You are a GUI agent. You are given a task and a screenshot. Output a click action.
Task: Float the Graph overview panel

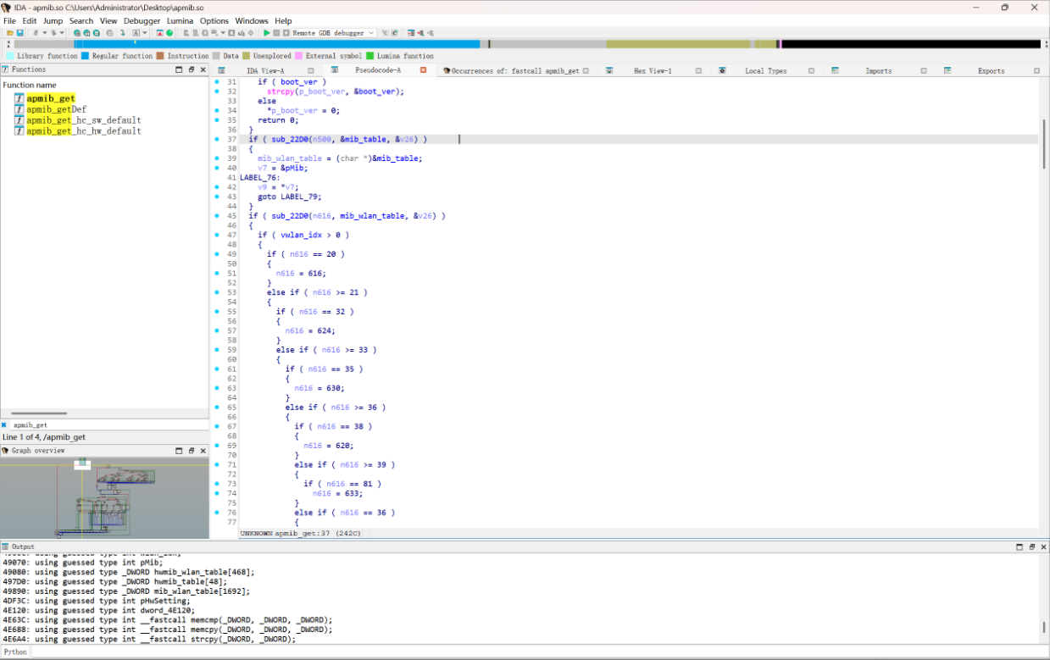(x=192, y=451)
